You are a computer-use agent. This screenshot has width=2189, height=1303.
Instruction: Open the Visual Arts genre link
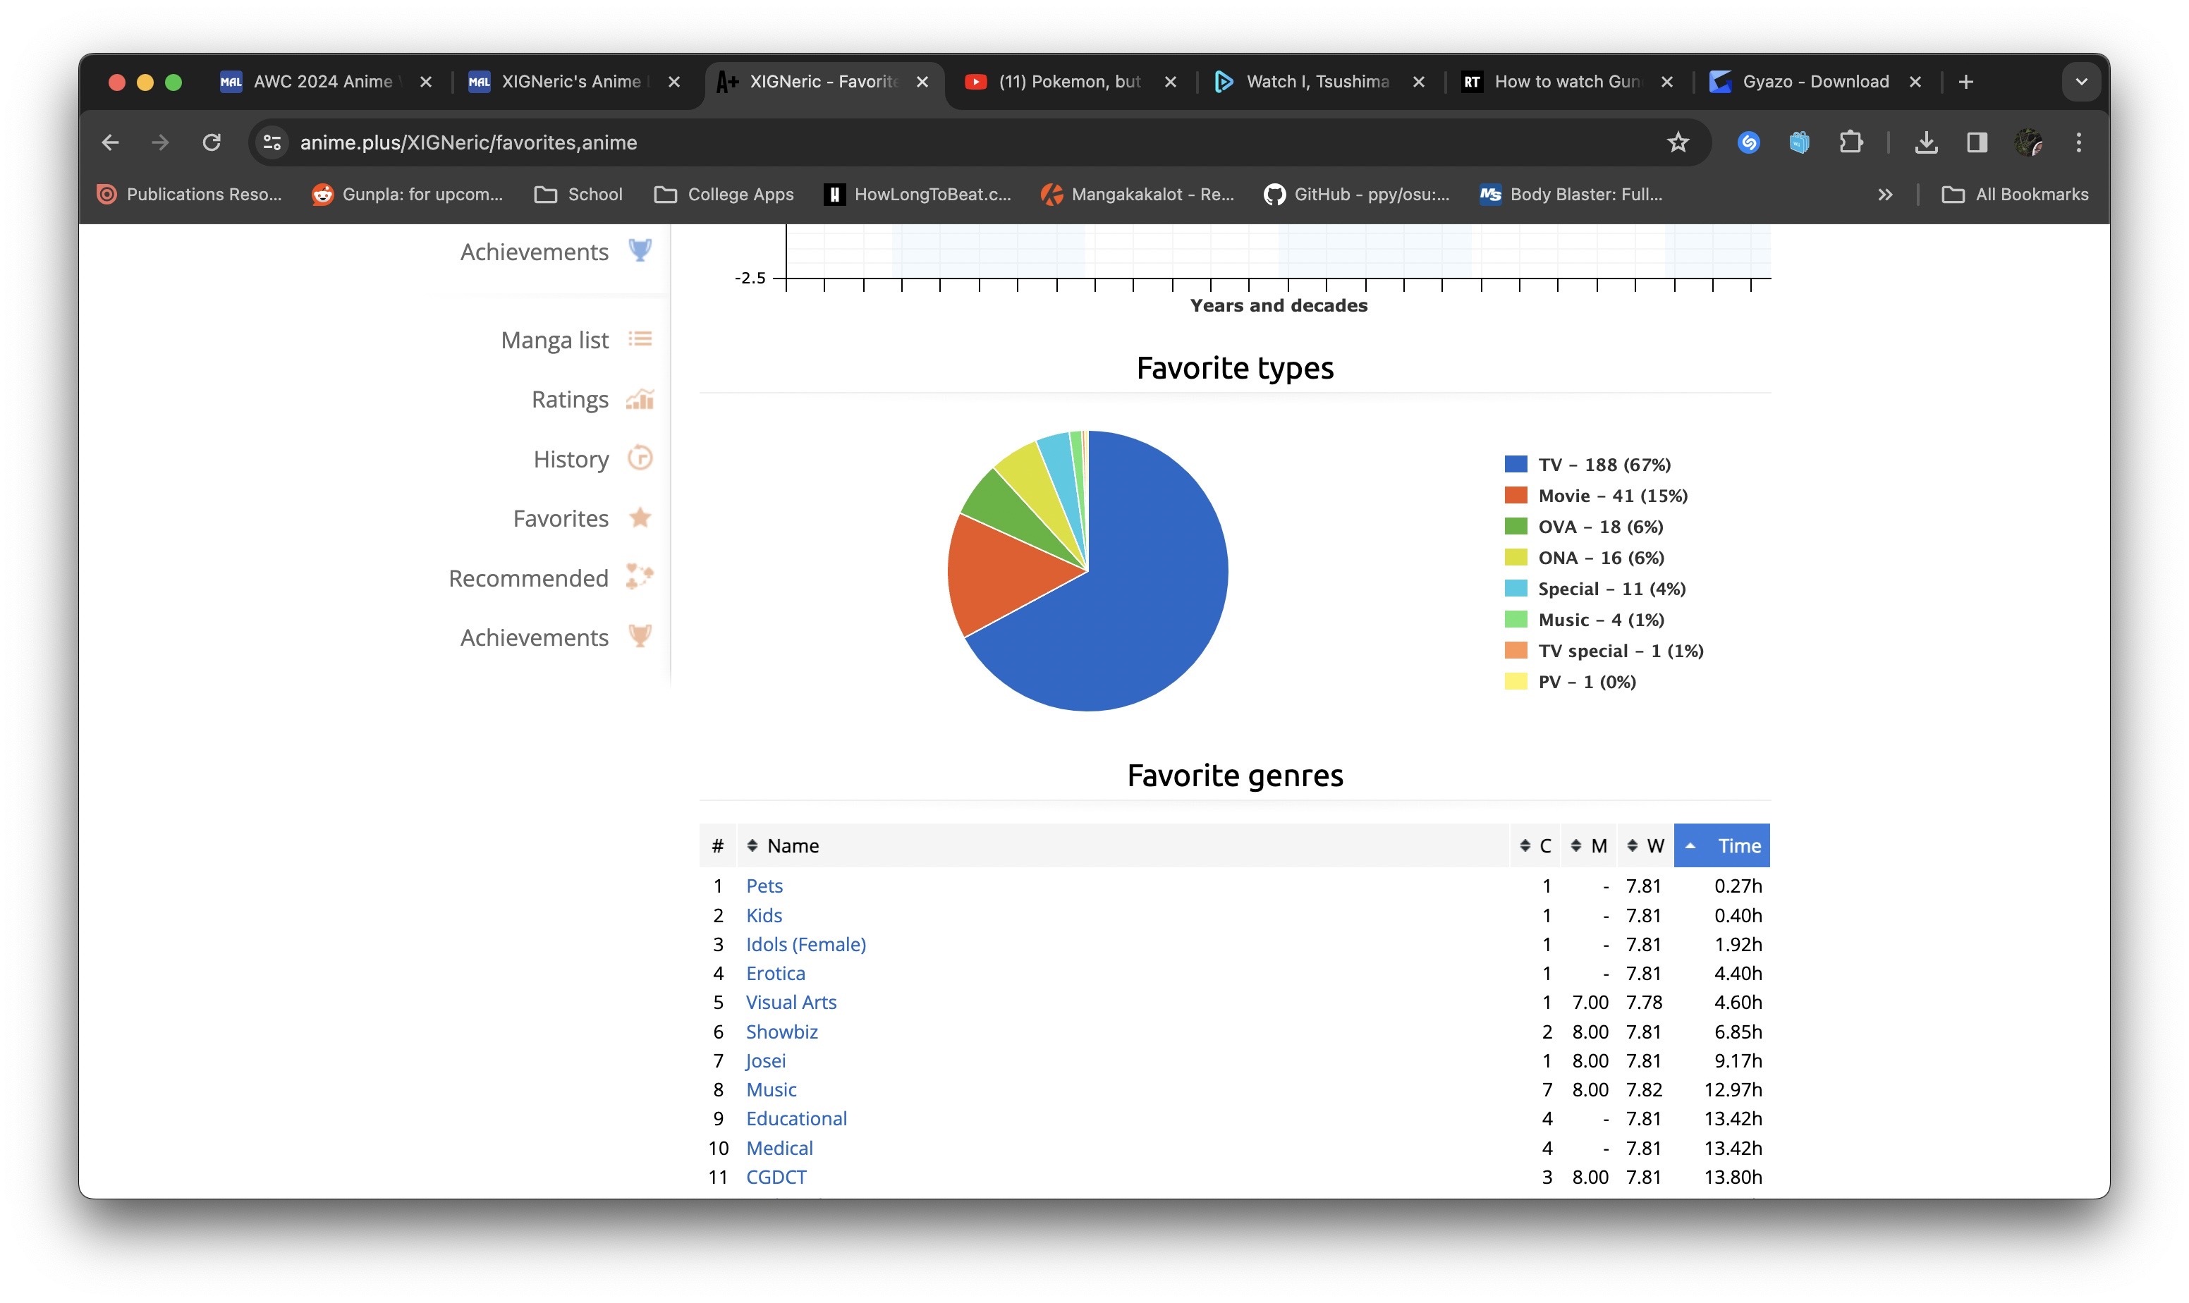click(x=791, y=1002)
